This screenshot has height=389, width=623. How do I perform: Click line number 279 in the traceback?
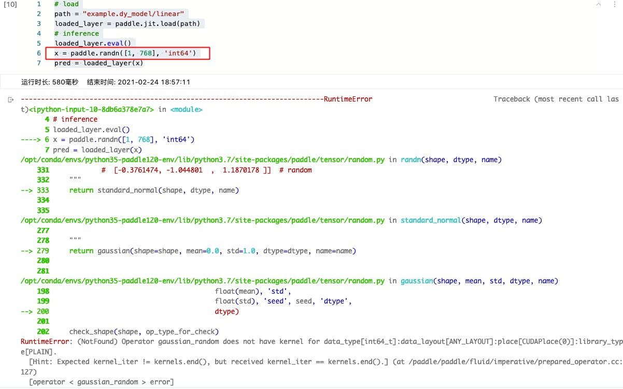[x=43, y=251]
